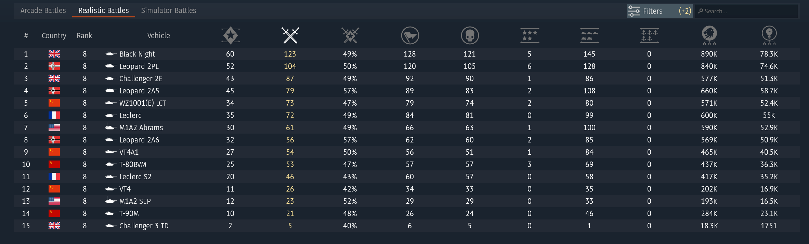Open the Filters panel
This screenshot has height=244, width=809.
click(x=659, y=11)
